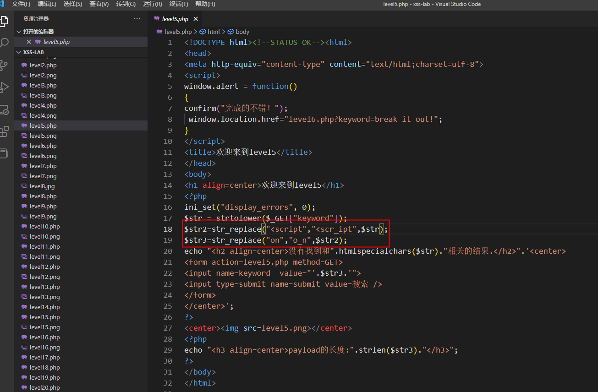Click the image icon beside level3.png
The height and width of the screenshot is (392, 598).
(24, 96)
